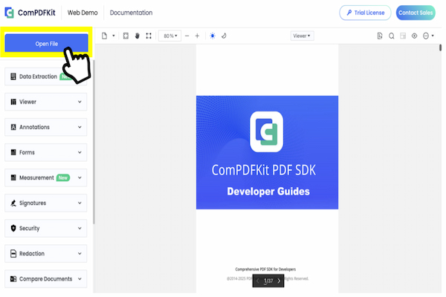Click the Contact Sales button
The image size is (446, 297).
coord(416,13)
